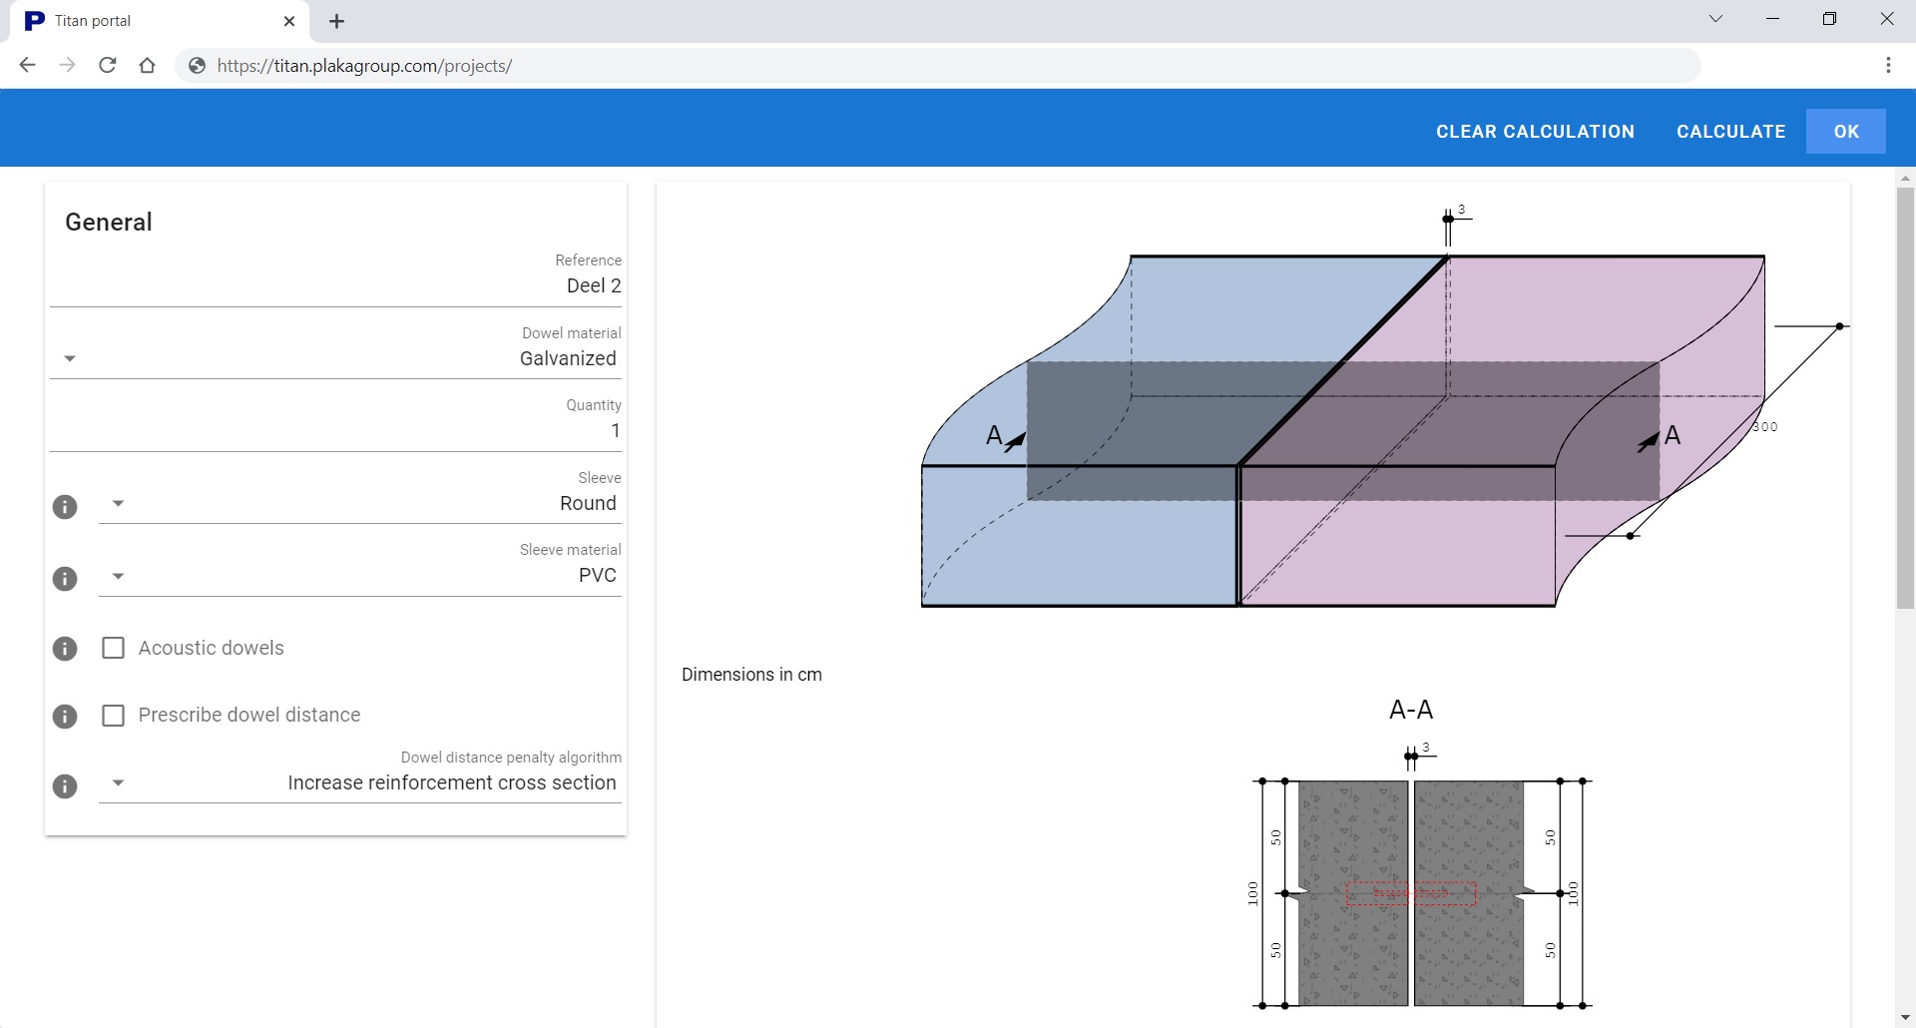Reload the page with browser refresh icon
Viewport: 1916px width, 1028px height.
pyautogui.click(x=108, y=66)
